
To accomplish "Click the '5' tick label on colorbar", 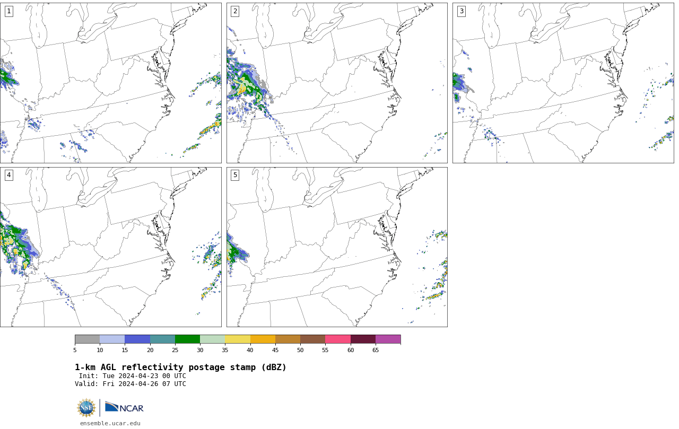I will (75, 350).
